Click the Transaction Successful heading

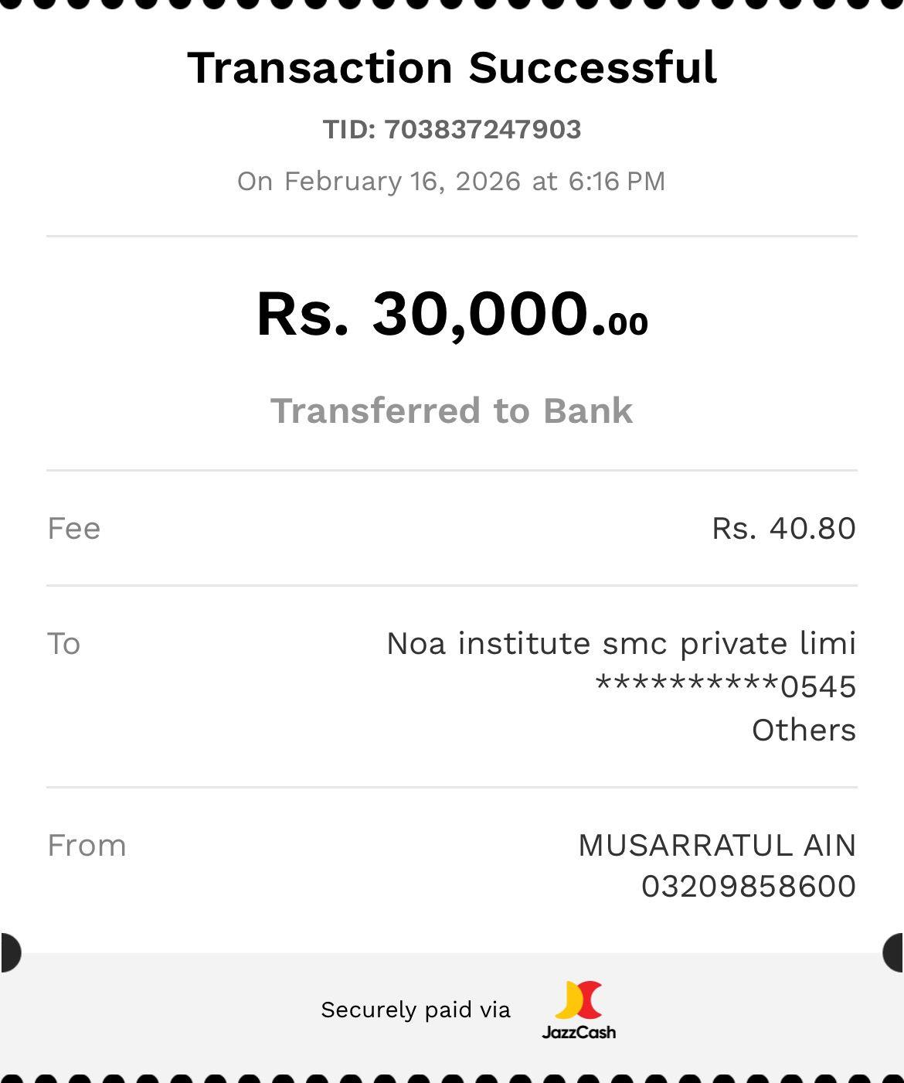(x=452, y=67)
